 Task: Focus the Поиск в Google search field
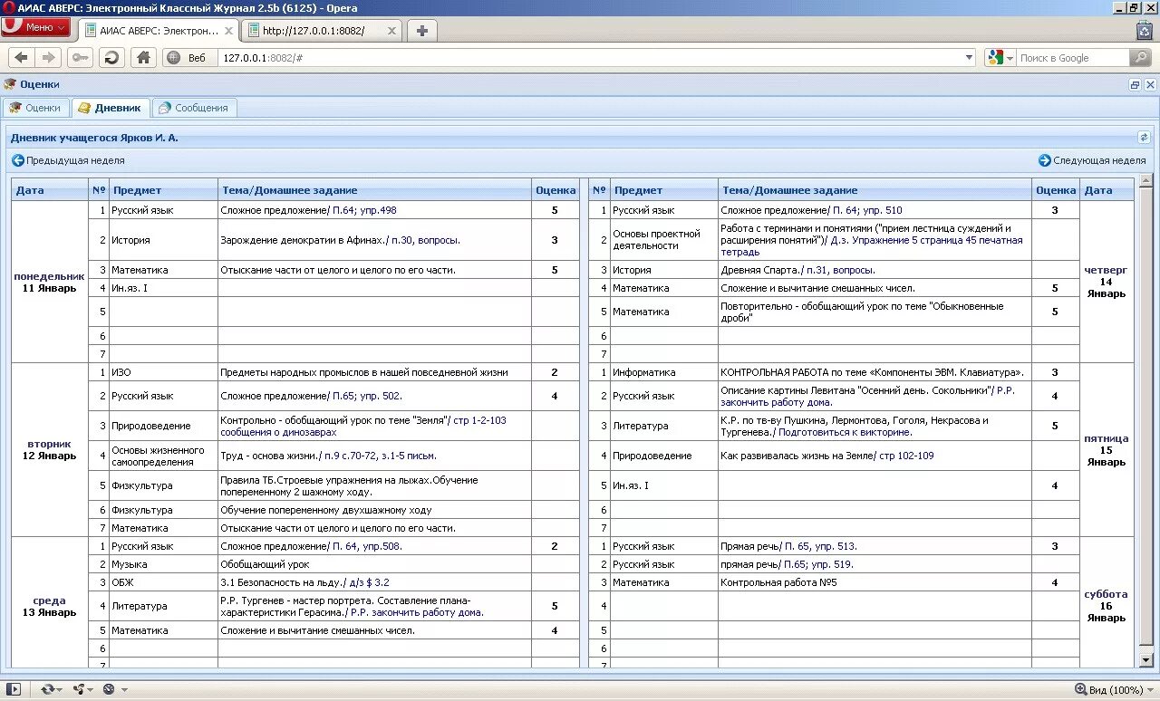click(x=1072, y=58)
